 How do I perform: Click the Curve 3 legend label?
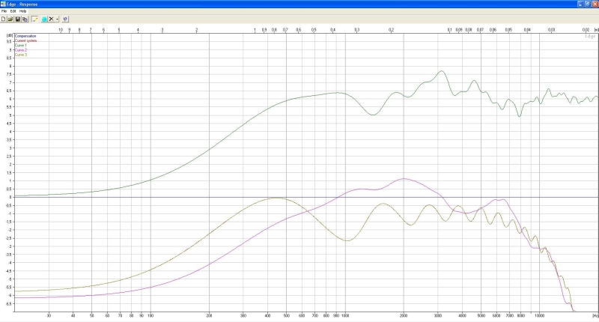20,55
